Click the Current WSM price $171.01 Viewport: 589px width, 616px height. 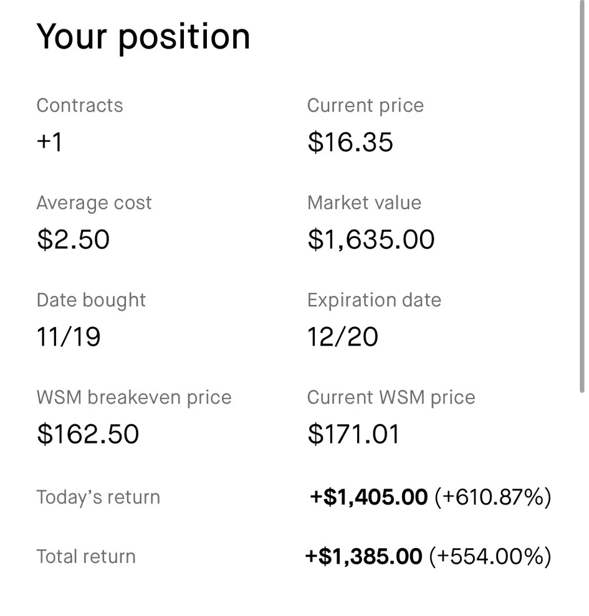point(353,434)
